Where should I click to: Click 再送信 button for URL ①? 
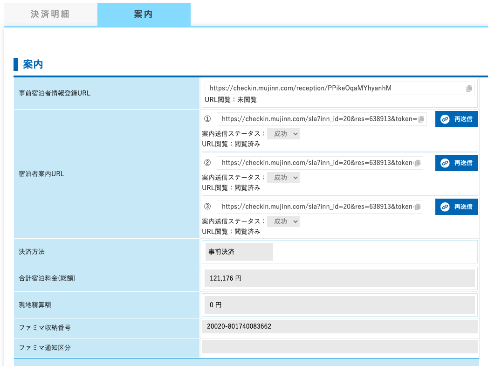[456, 119]
